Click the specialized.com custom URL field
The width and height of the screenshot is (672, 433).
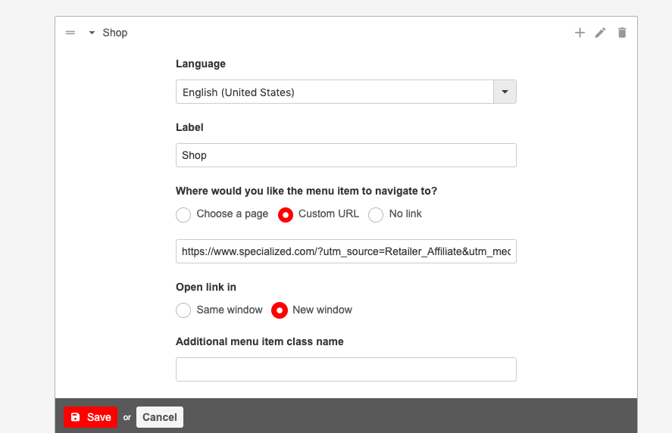[345, 251]
